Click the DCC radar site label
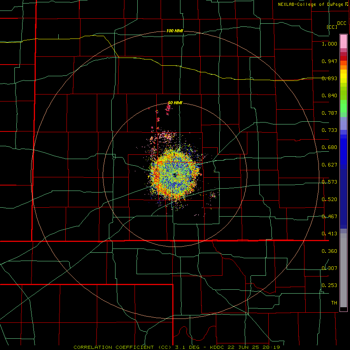The image size is (350, 350). click(x=341, y=23)
